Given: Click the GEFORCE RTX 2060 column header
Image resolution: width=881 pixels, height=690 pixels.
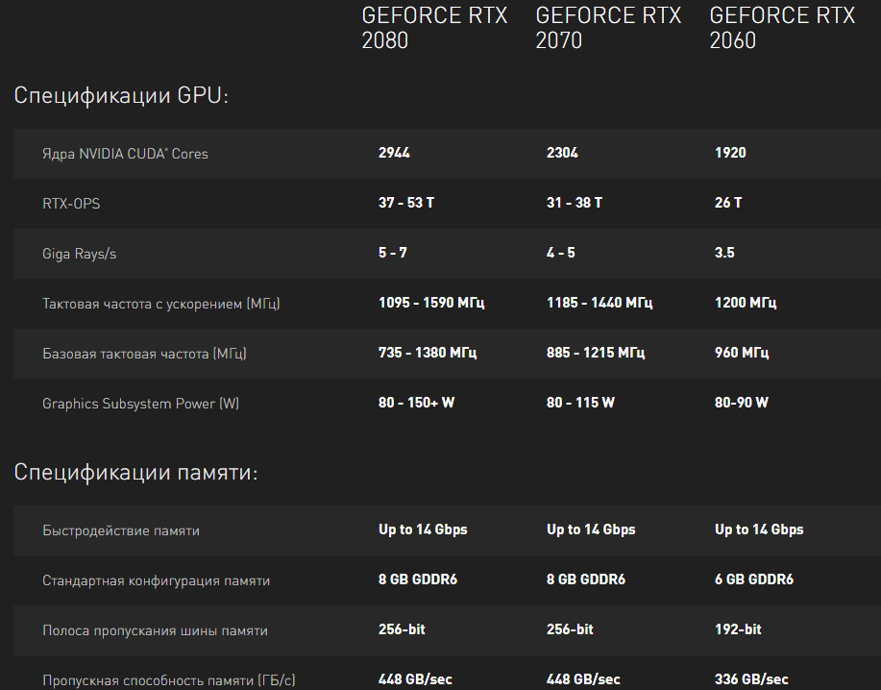Looking at the screenshot, I should (782, 28).
